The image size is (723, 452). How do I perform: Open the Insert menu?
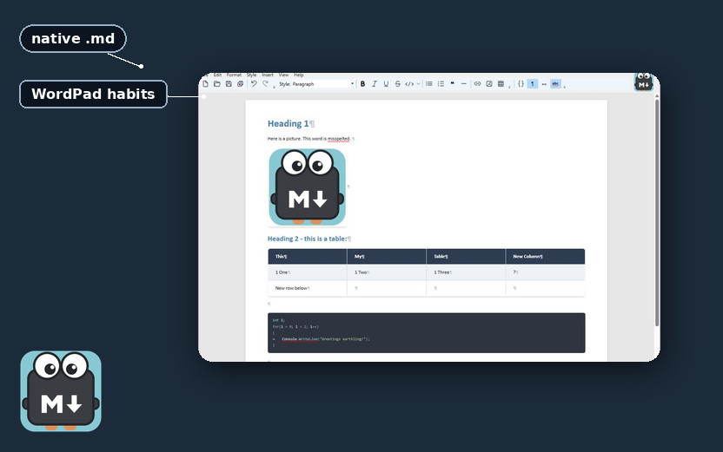tap(268, 75)
